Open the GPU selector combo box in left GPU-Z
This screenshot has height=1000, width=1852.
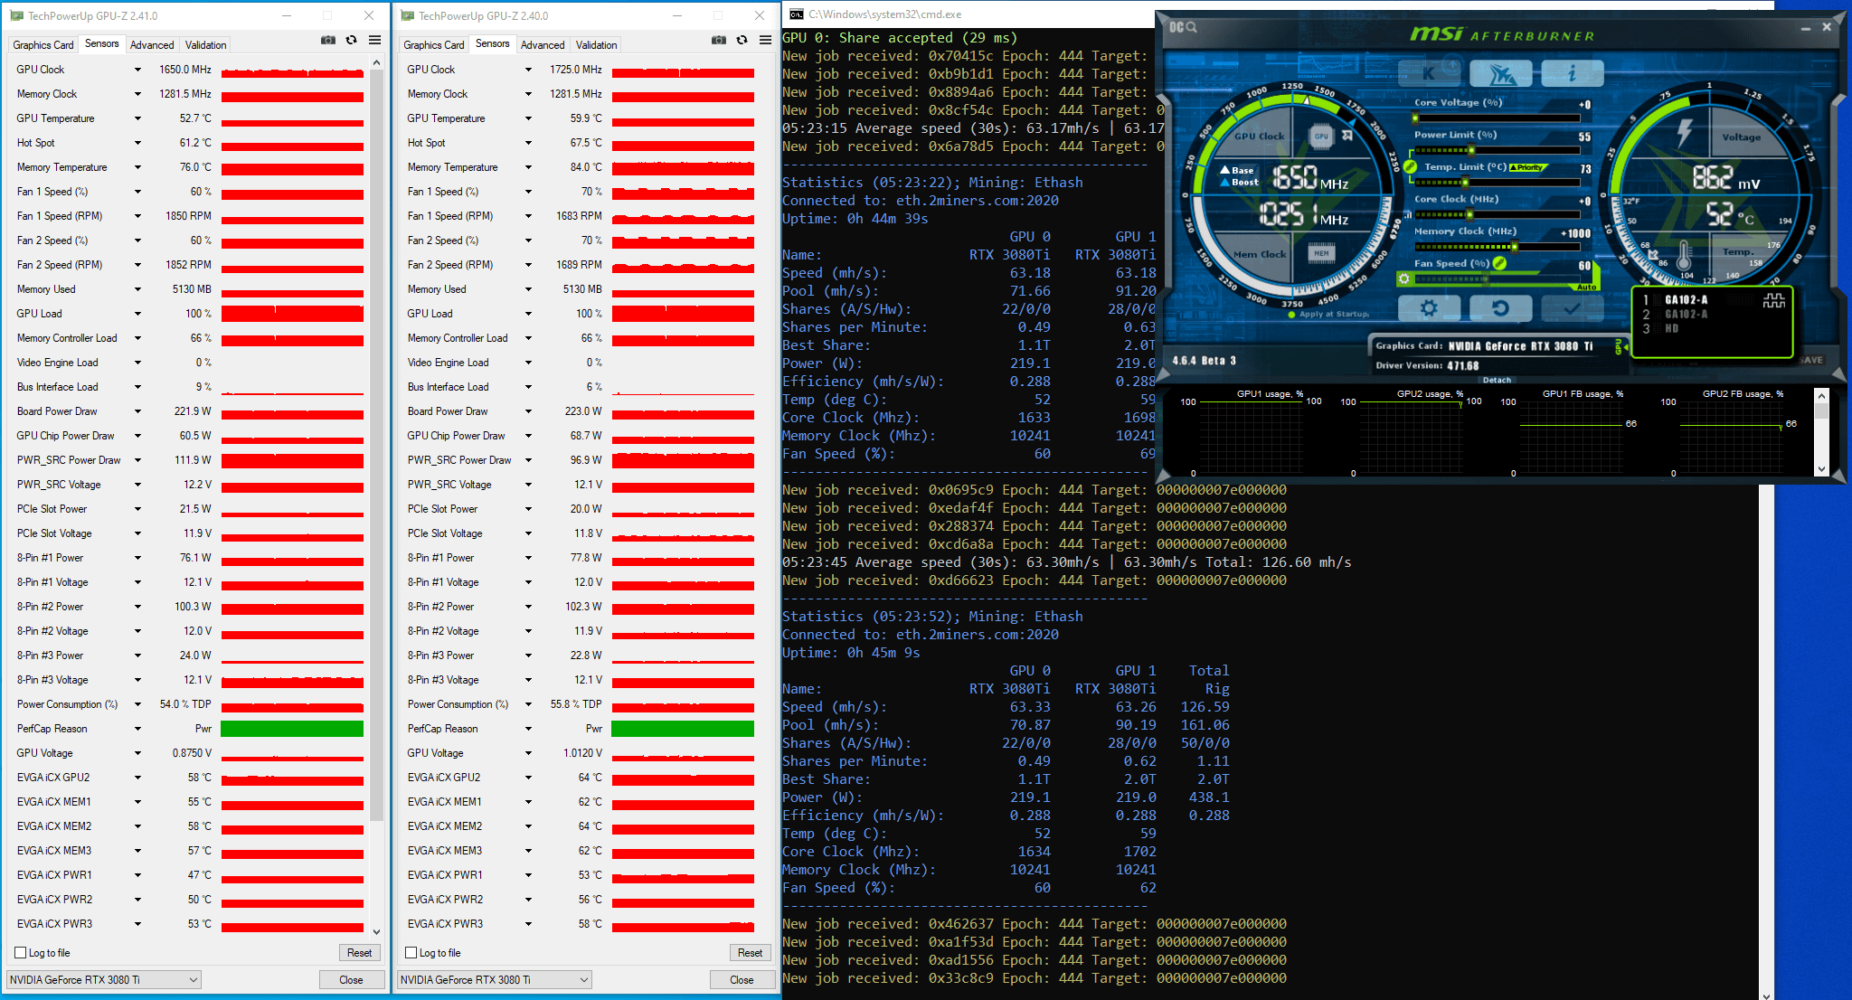(104, 980)
